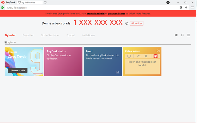Open the hamburger main menu
197x123 pixels.
[192, 7]
